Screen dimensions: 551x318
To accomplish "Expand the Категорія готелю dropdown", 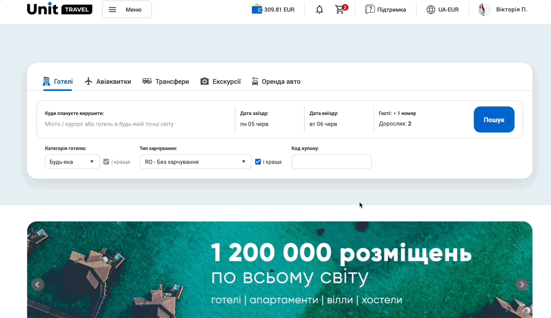I will (72, 162).
